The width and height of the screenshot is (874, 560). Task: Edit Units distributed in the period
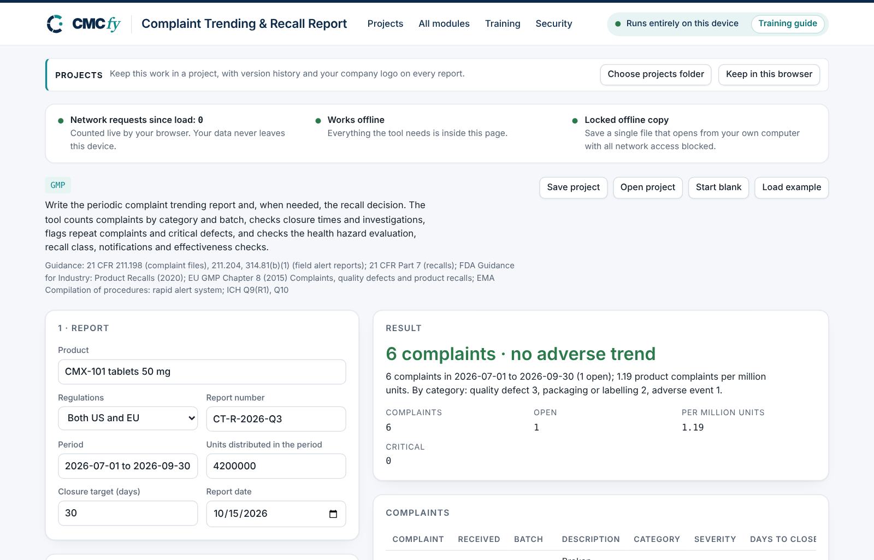coord(276,466)
